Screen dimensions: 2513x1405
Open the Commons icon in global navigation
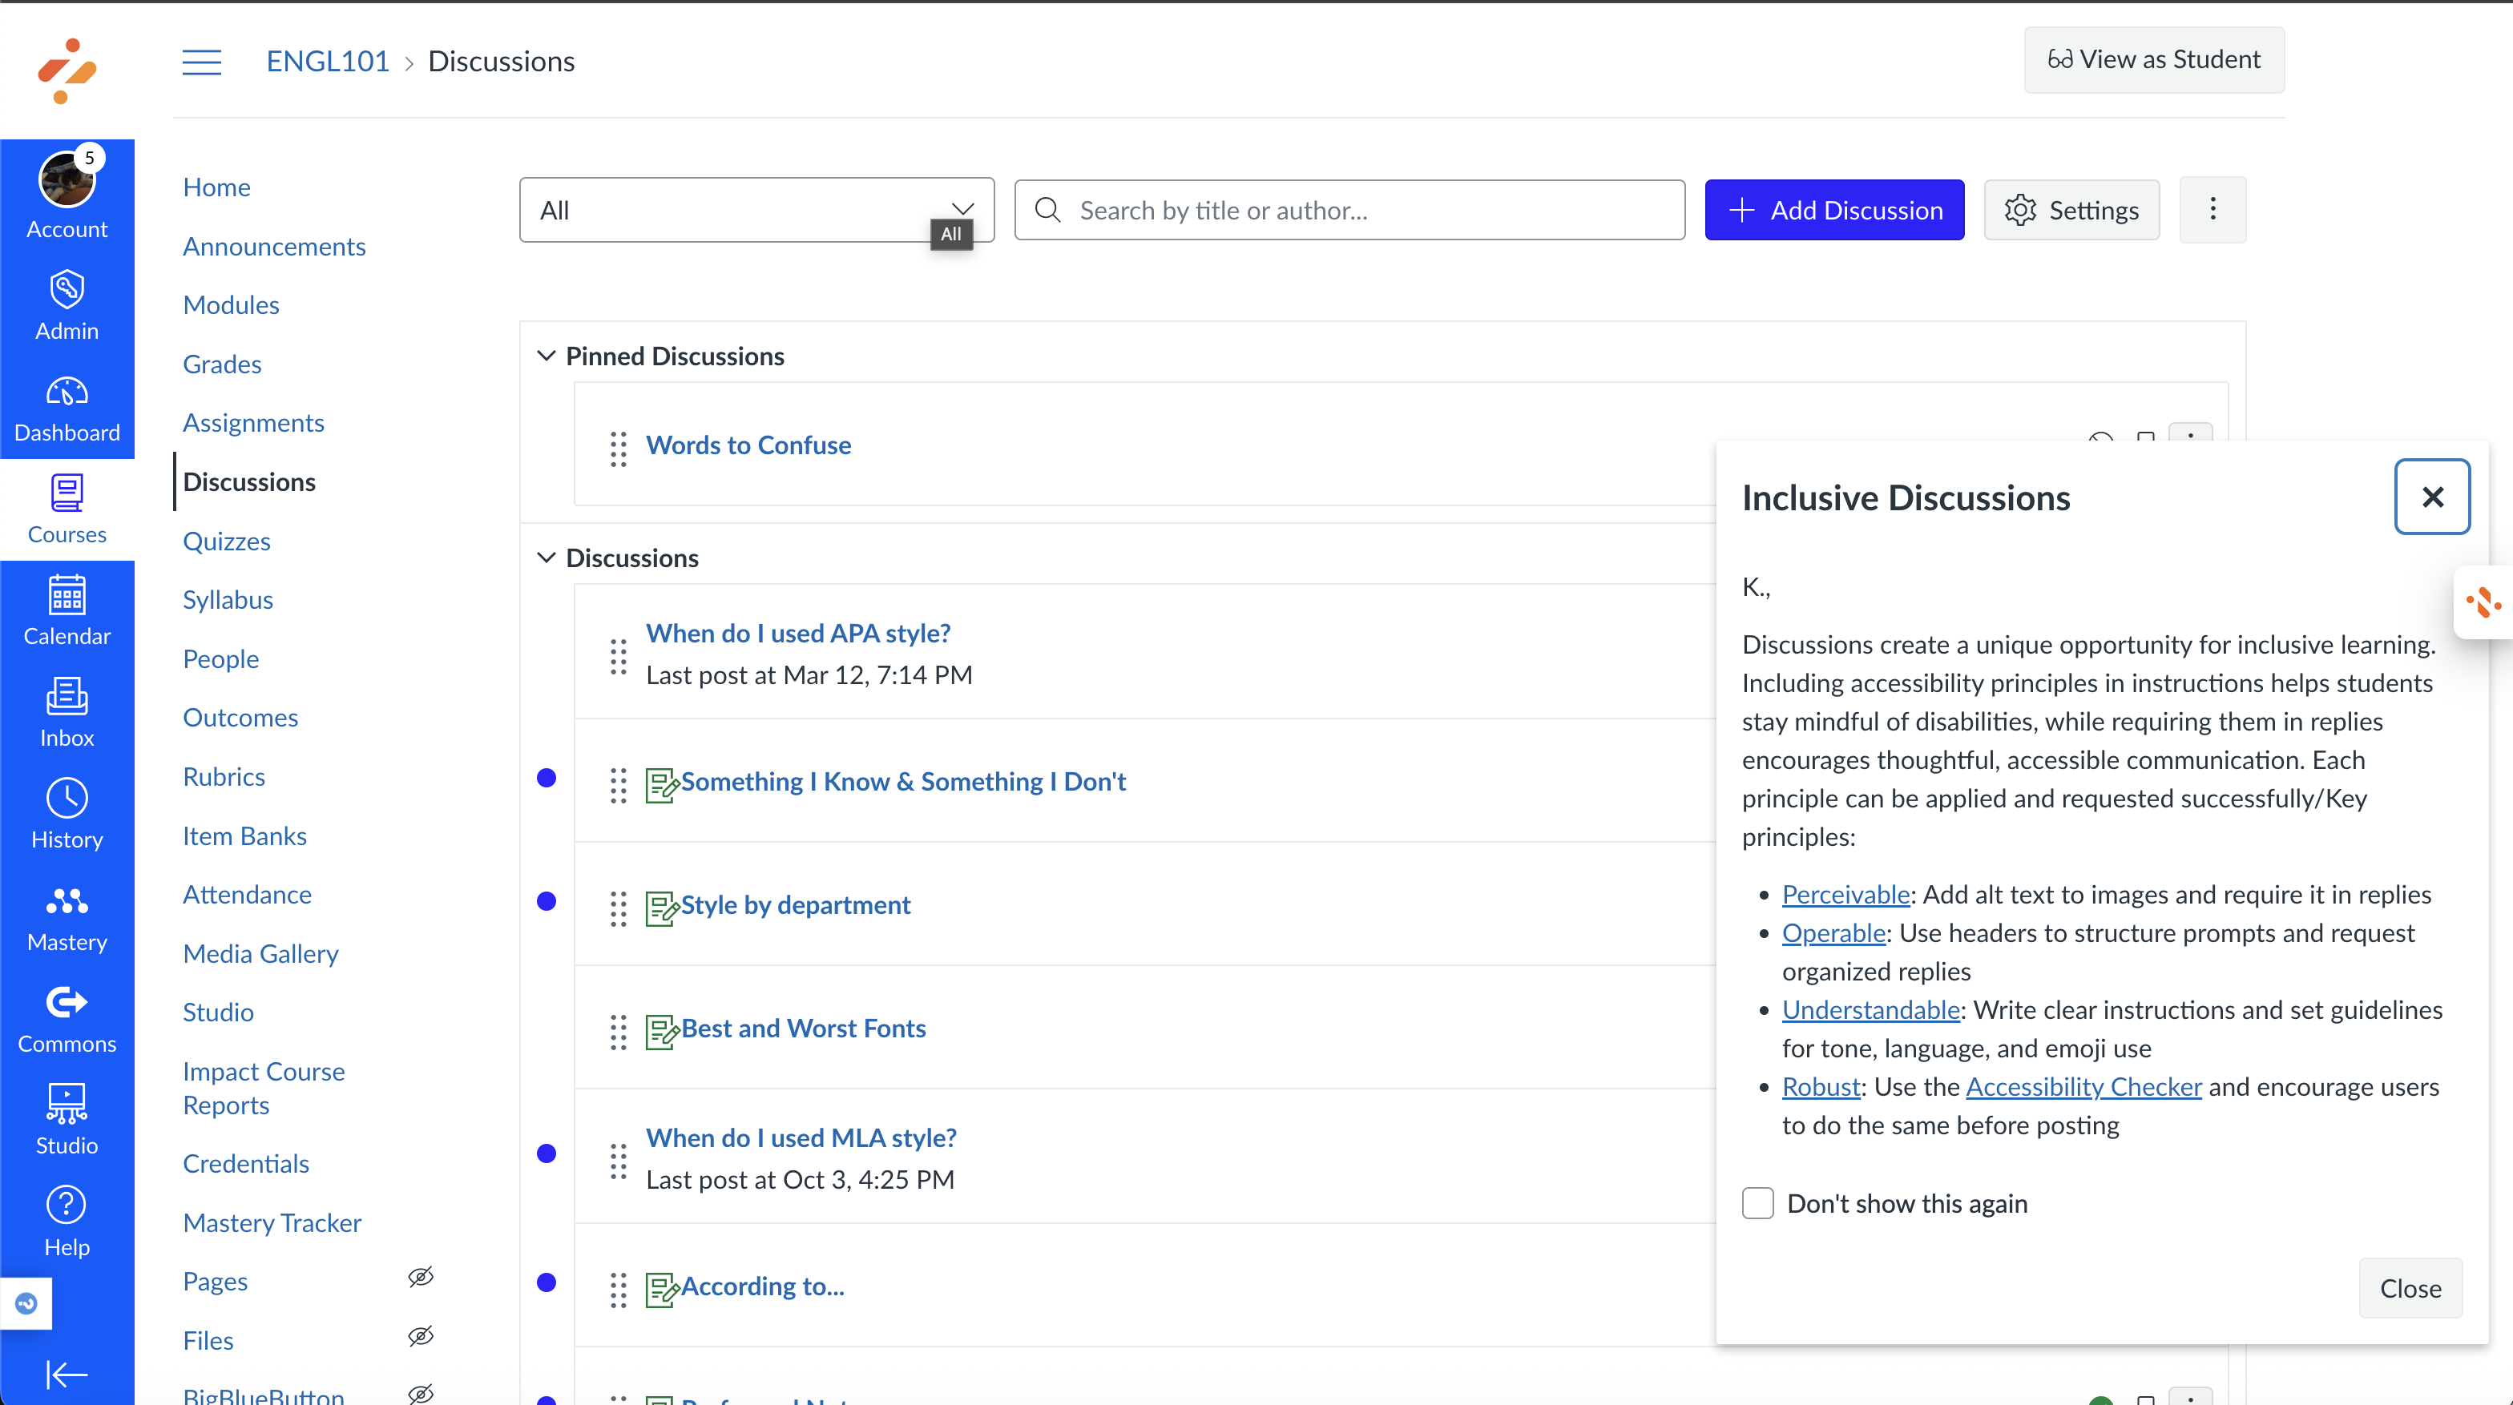(67, 1004)
